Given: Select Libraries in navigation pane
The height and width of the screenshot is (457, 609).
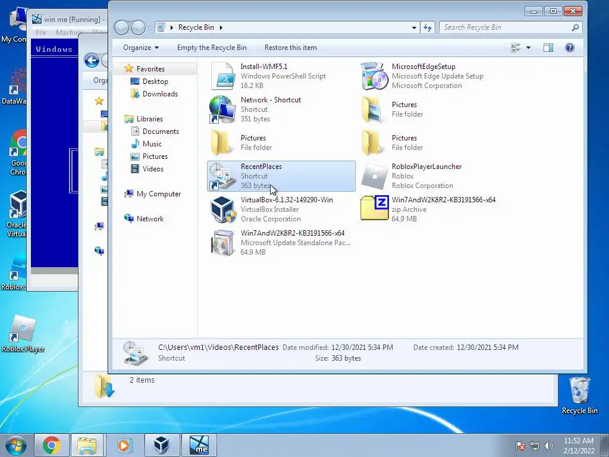Looking at the screenshot, I should coord(149,119).
